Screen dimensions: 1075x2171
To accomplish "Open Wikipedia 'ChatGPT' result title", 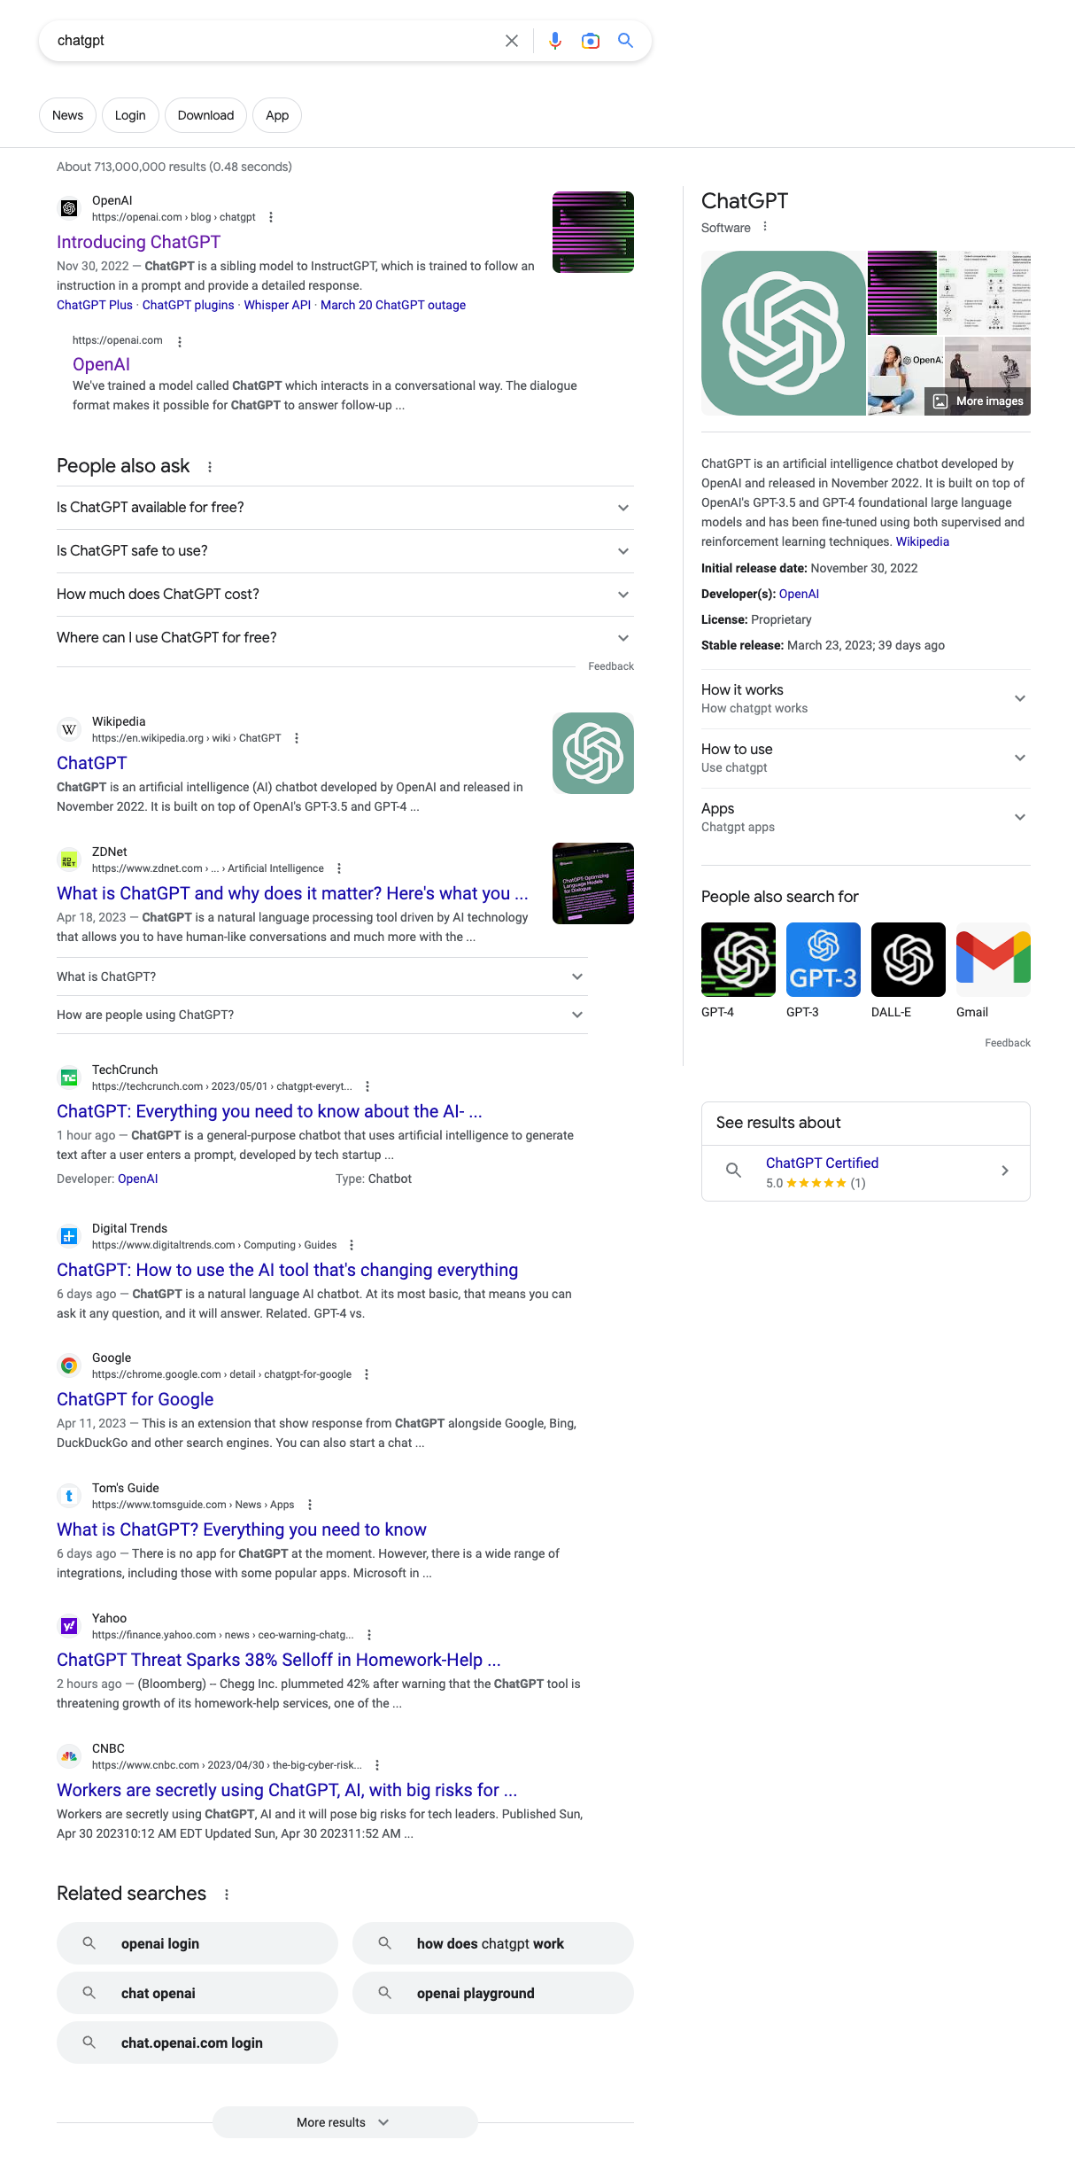I will pyautogui.click(x=92, y=763).
